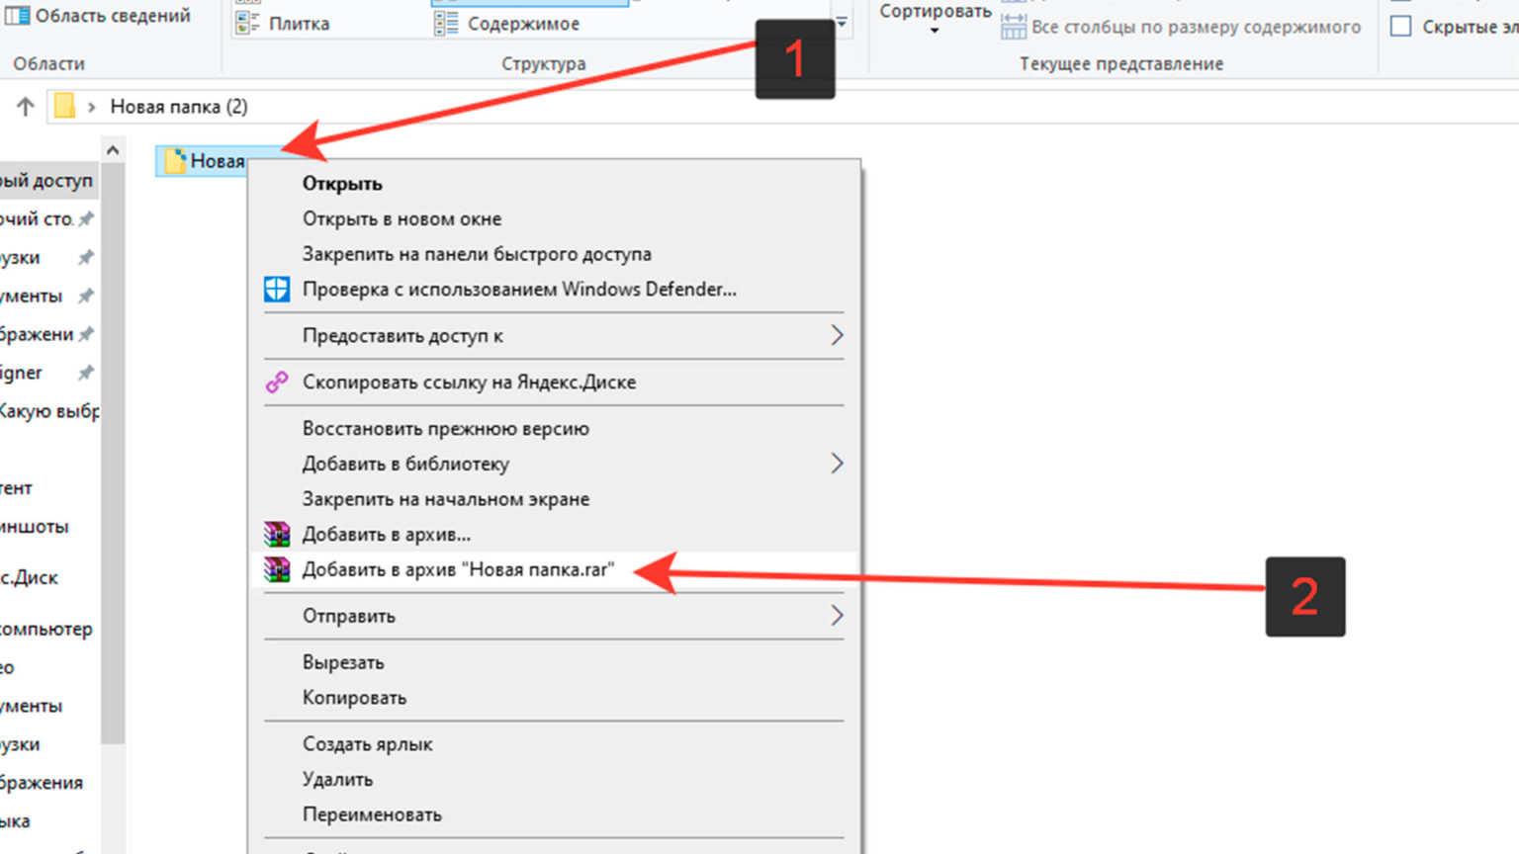Viewport: 1519px width, 854px height.
Task: Open the 'Отправить' submenu
Action: pos(554,616)
